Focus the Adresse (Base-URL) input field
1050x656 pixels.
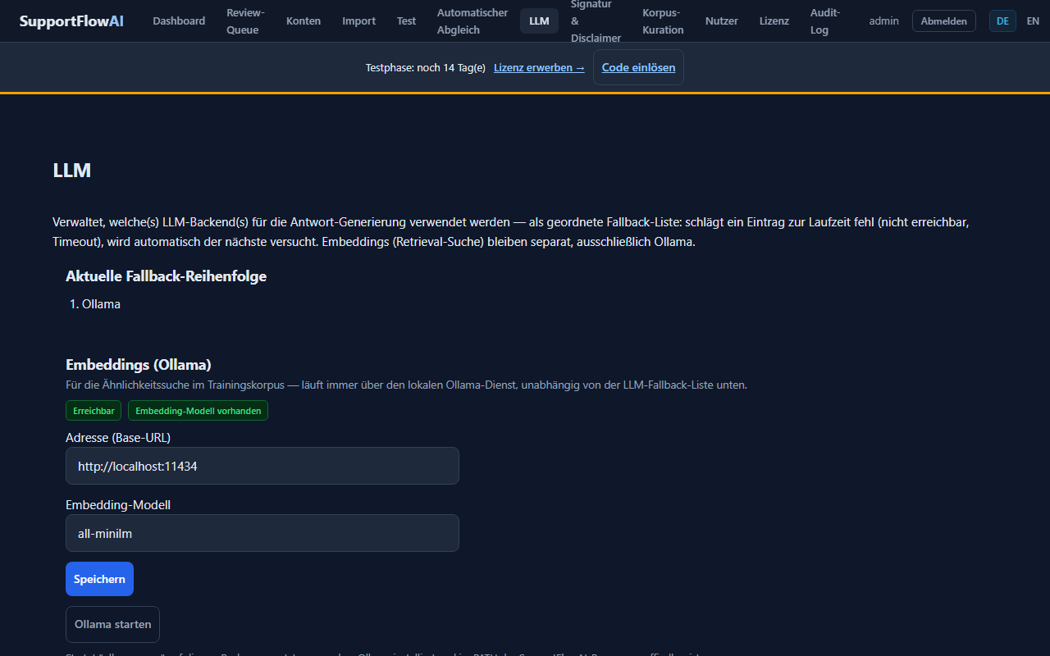click(262, 466)
